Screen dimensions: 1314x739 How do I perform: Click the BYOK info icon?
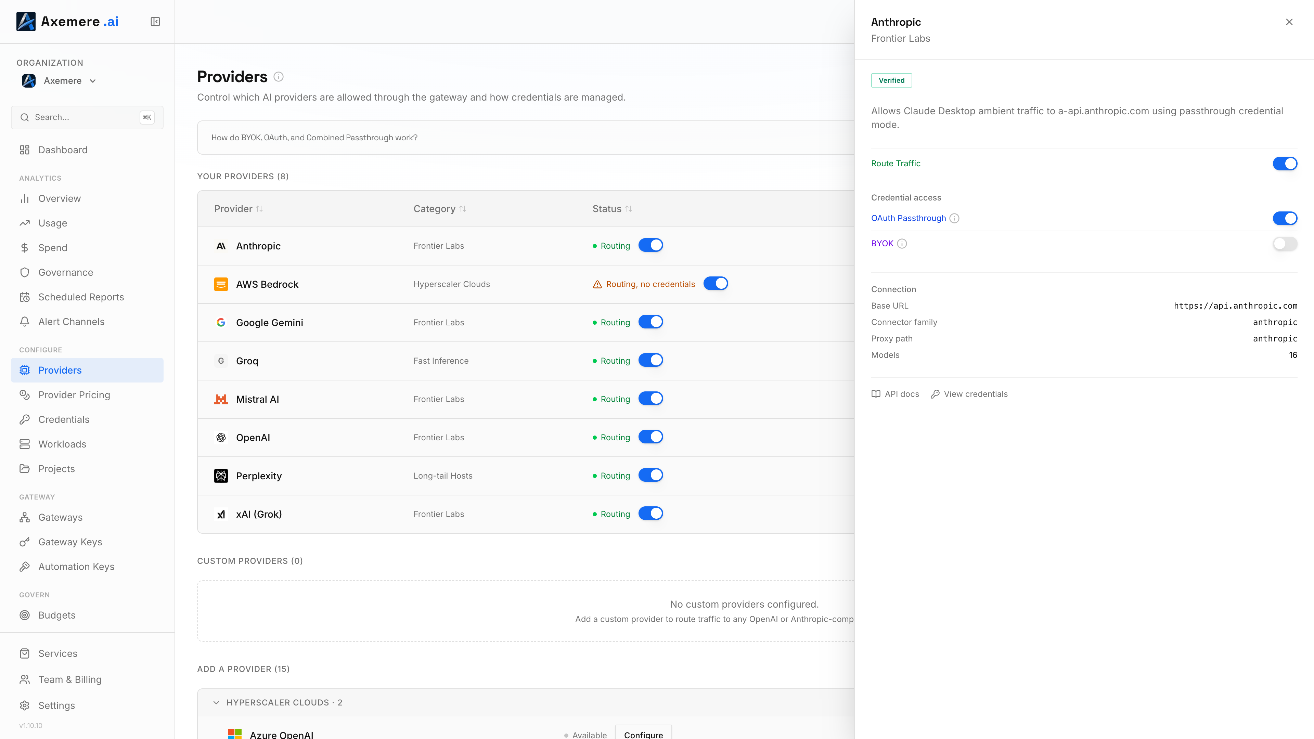tap(902, 244)
